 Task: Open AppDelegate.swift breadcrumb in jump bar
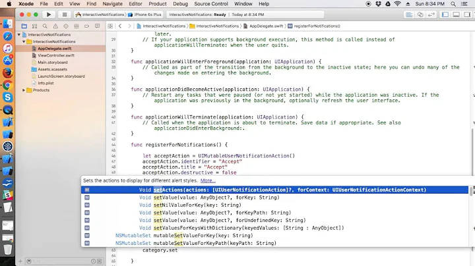click(263, 26)
